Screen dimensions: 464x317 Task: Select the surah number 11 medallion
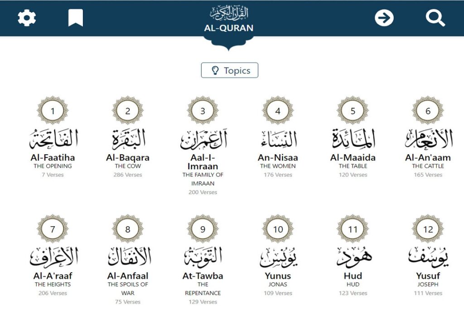353,229
